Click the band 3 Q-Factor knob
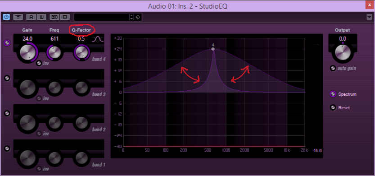Screen dimensions: 375x176 [81, 88]
